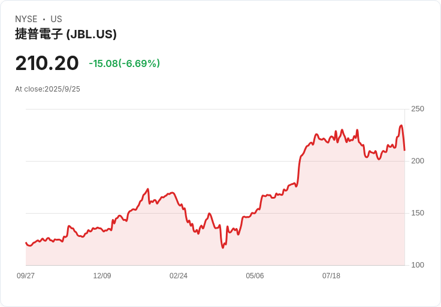Click the US market label
Image resolution: width=441 pixels, height=307 pixels.
point(56,19)
